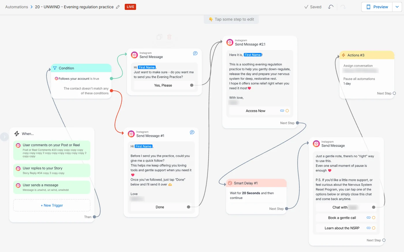Click Instagram icon on Send Message #2.1
404x252 pixels.
[x=230, y=42]
